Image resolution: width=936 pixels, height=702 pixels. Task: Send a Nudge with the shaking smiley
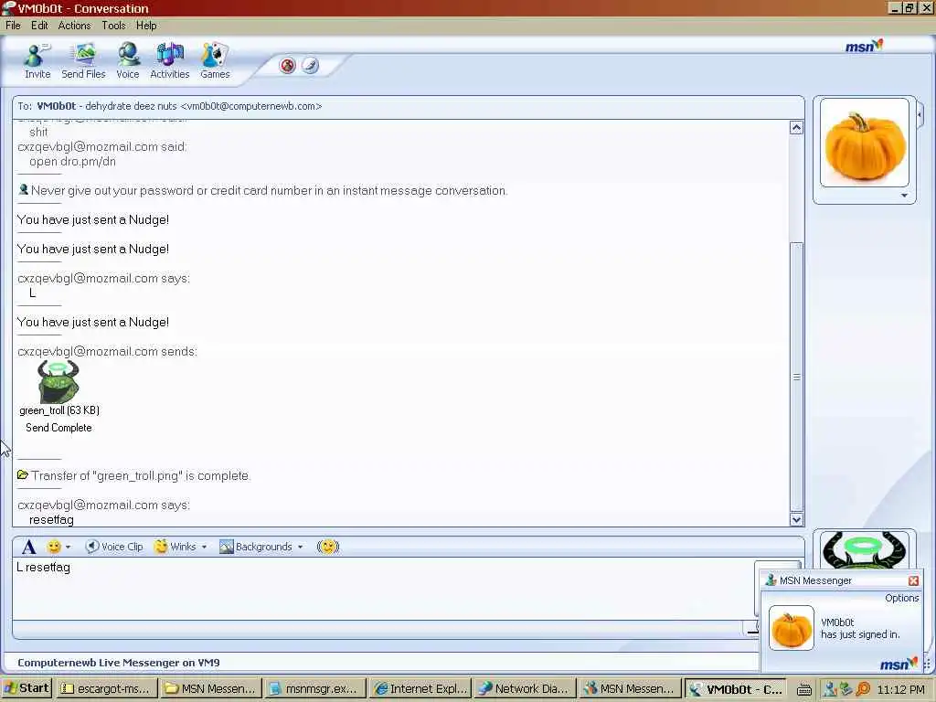pyautogui.click(x=328, y=547)
